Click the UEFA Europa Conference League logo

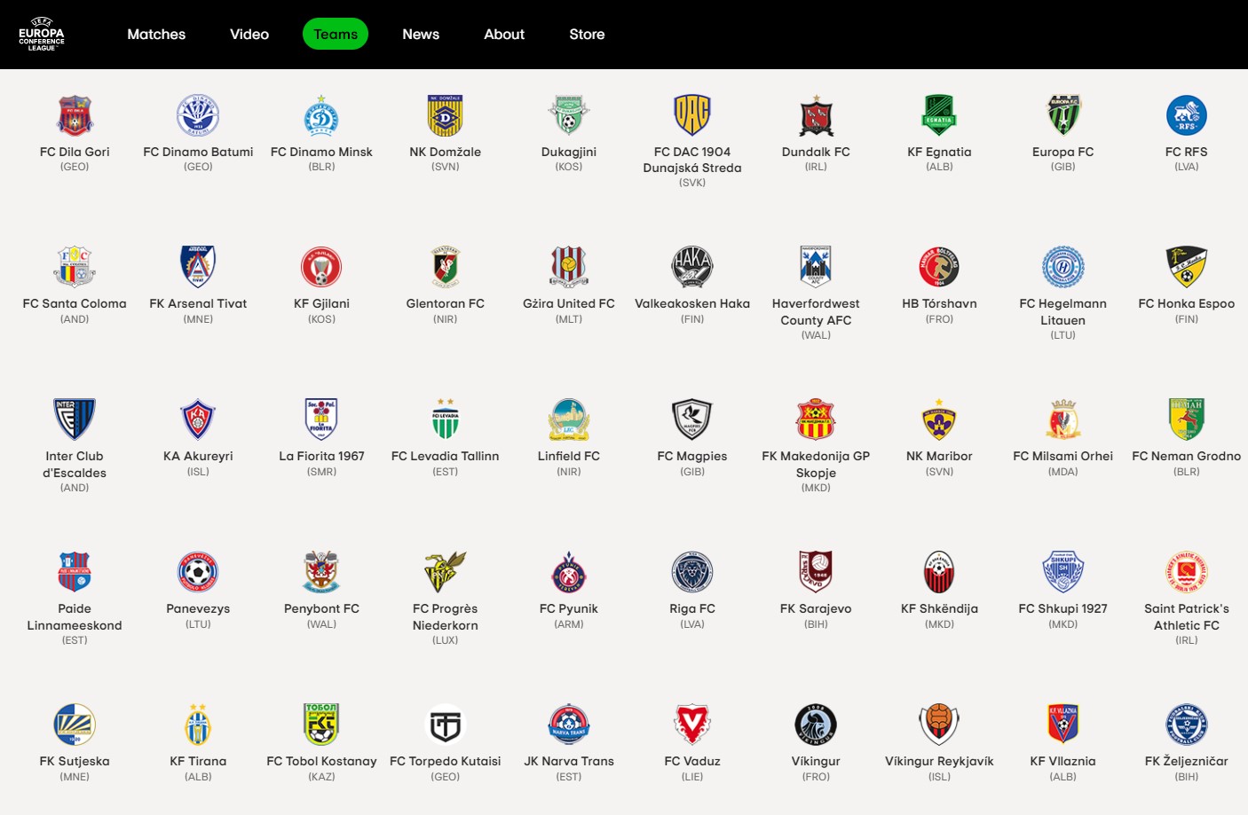tap(42, 35)
